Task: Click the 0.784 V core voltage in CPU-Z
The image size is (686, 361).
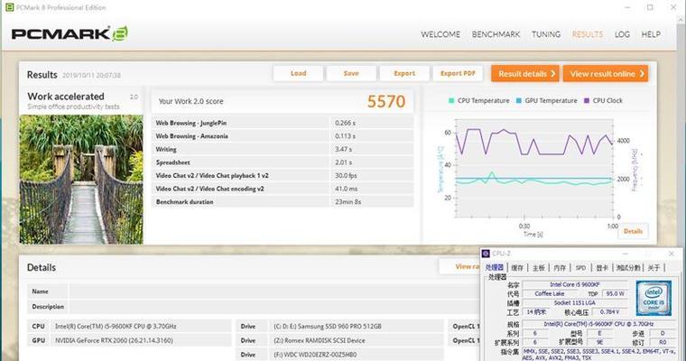Action: (609, 312)
